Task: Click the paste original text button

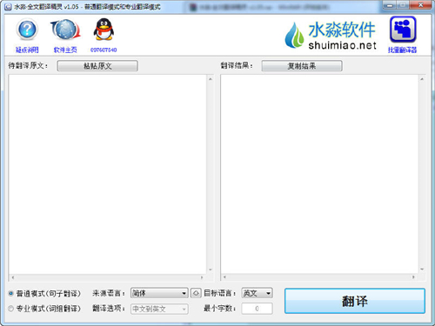Action: (97, 66)
